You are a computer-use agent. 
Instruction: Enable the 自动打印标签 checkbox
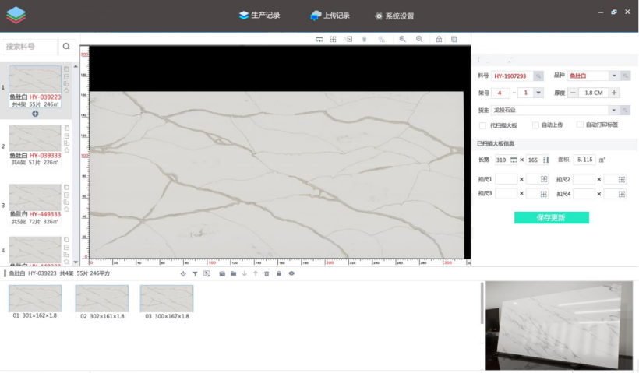pos(580,125)
